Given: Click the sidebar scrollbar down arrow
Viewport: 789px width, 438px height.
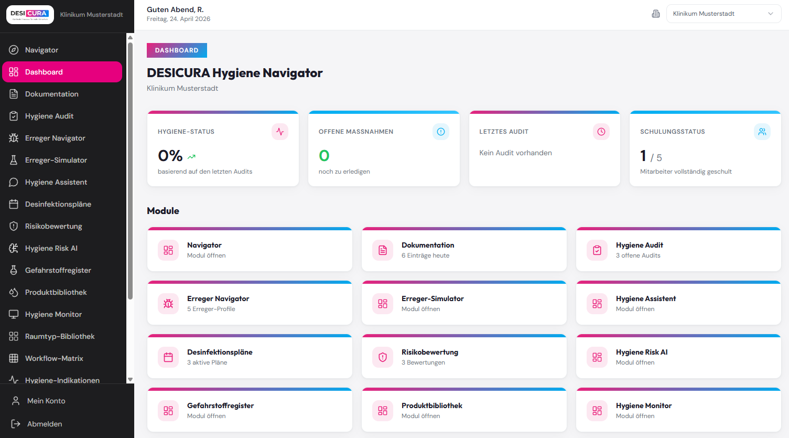Looking at the screenshot, I should pos(130,379).
